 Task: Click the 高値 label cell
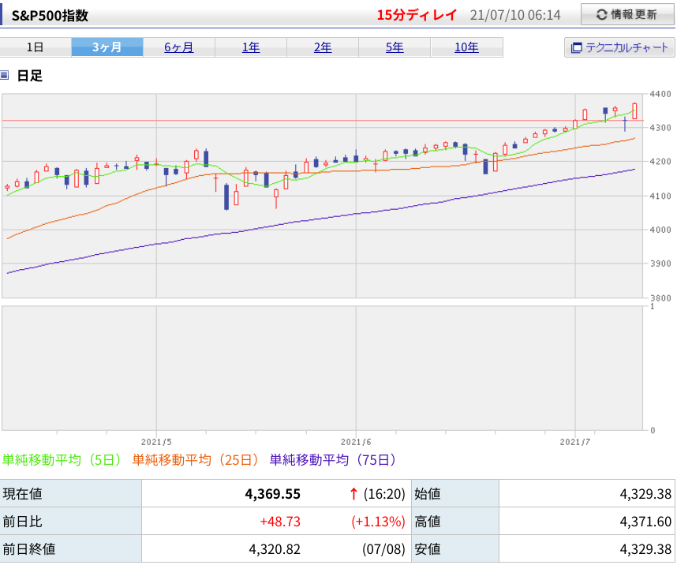point(455,521)
